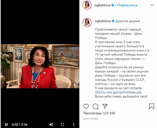Click caption author avatar picture
This screenshot has height=128, width=157.
87,22
